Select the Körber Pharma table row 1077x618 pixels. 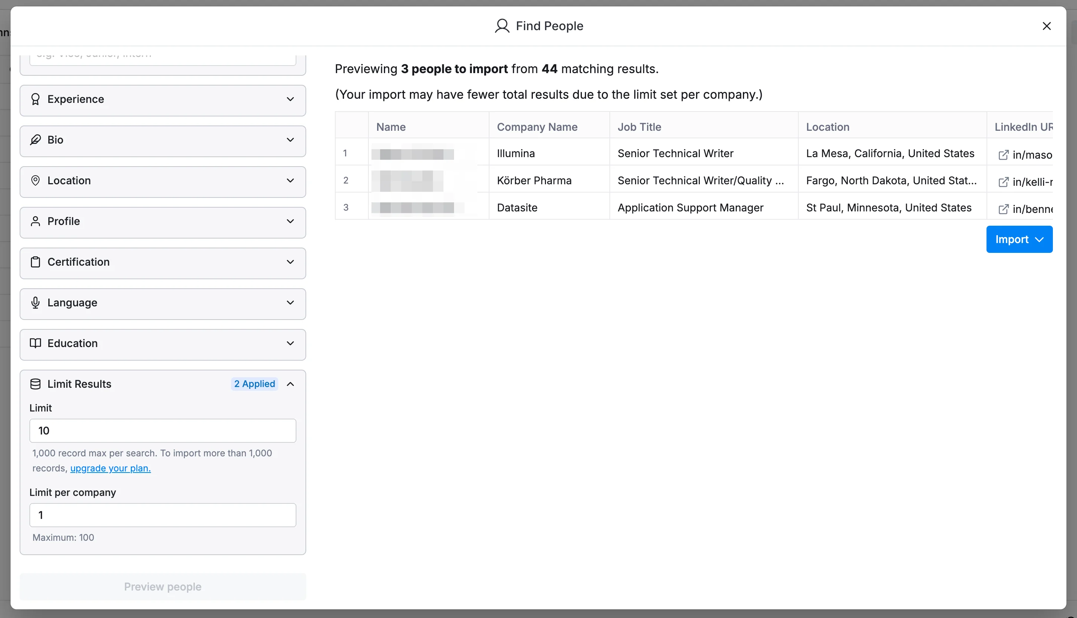(x=534, y=181)
